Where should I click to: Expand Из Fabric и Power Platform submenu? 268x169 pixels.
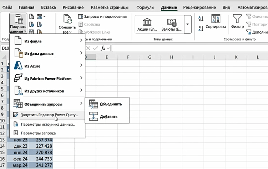coord(81,78)
